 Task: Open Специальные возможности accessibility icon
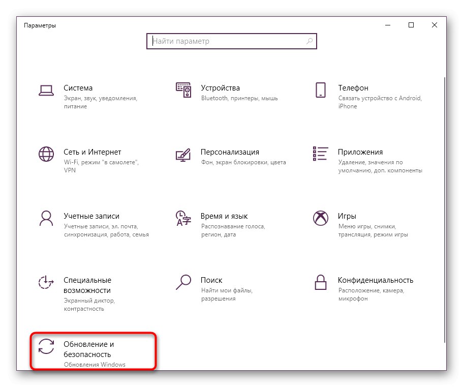46,282
